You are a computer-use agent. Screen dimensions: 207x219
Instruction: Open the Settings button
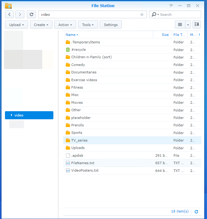click(x=111, y=24)
